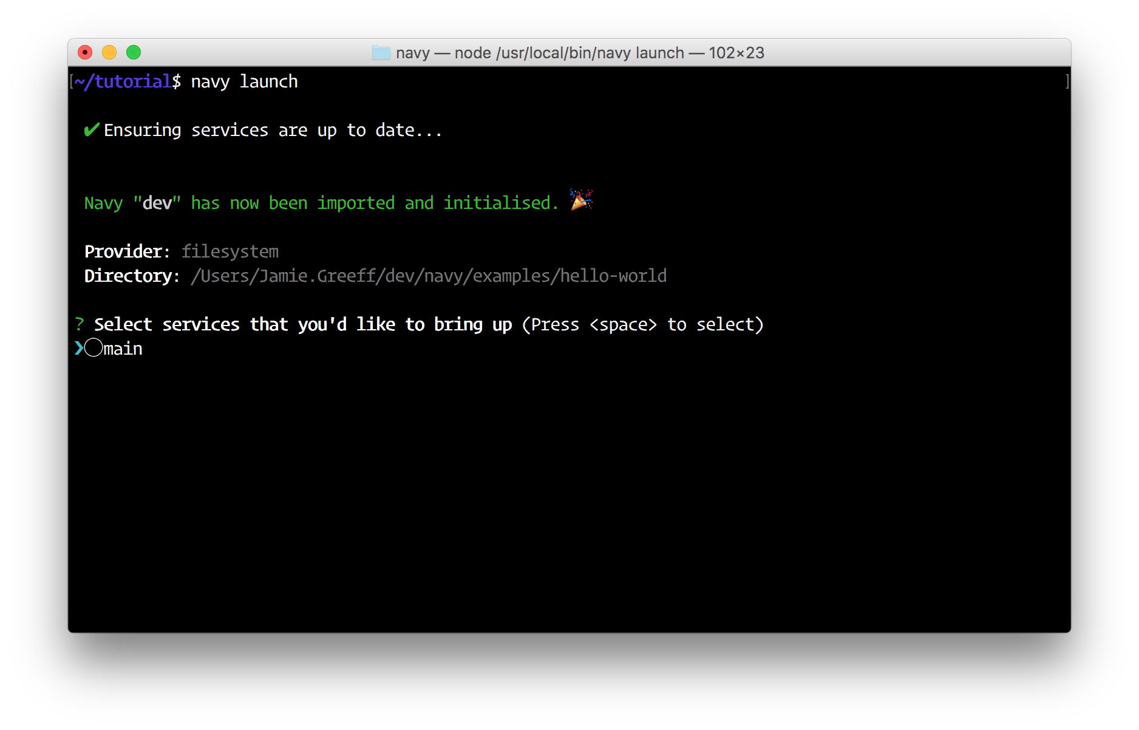Maximize terminal with the green button
The image size is (1139, 730).
point(134,53)
